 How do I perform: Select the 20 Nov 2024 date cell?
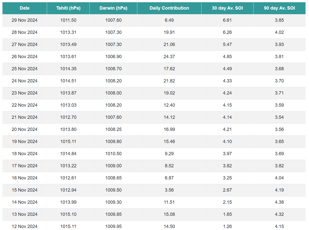click(x=25, y=129)
